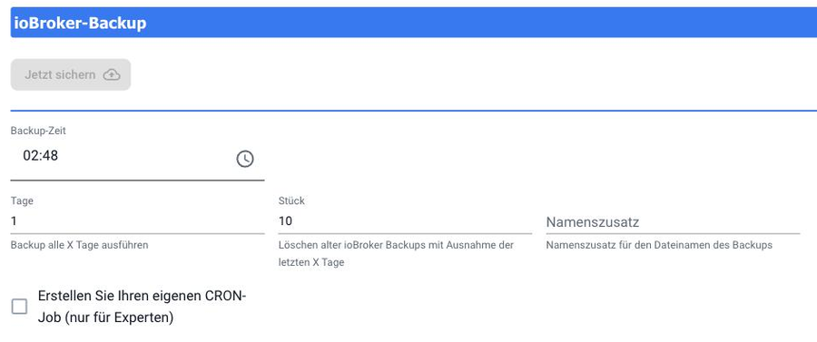Click the Stück input field with value 10

click(406, 221)
